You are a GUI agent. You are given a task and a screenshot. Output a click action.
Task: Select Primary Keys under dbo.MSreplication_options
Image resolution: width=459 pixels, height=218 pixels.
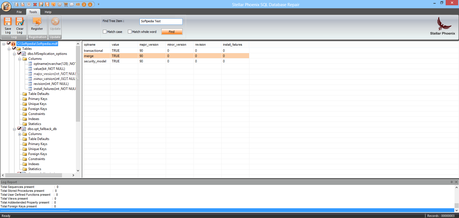[38, 99]
